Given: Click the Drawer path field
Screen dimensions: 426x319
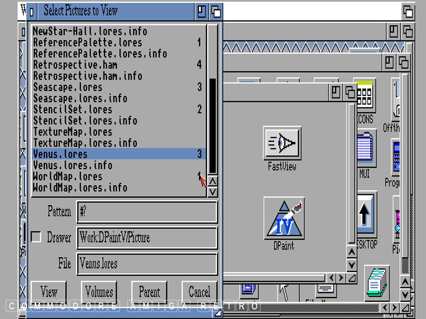Looking at the screenshot, I should (147, 237).
